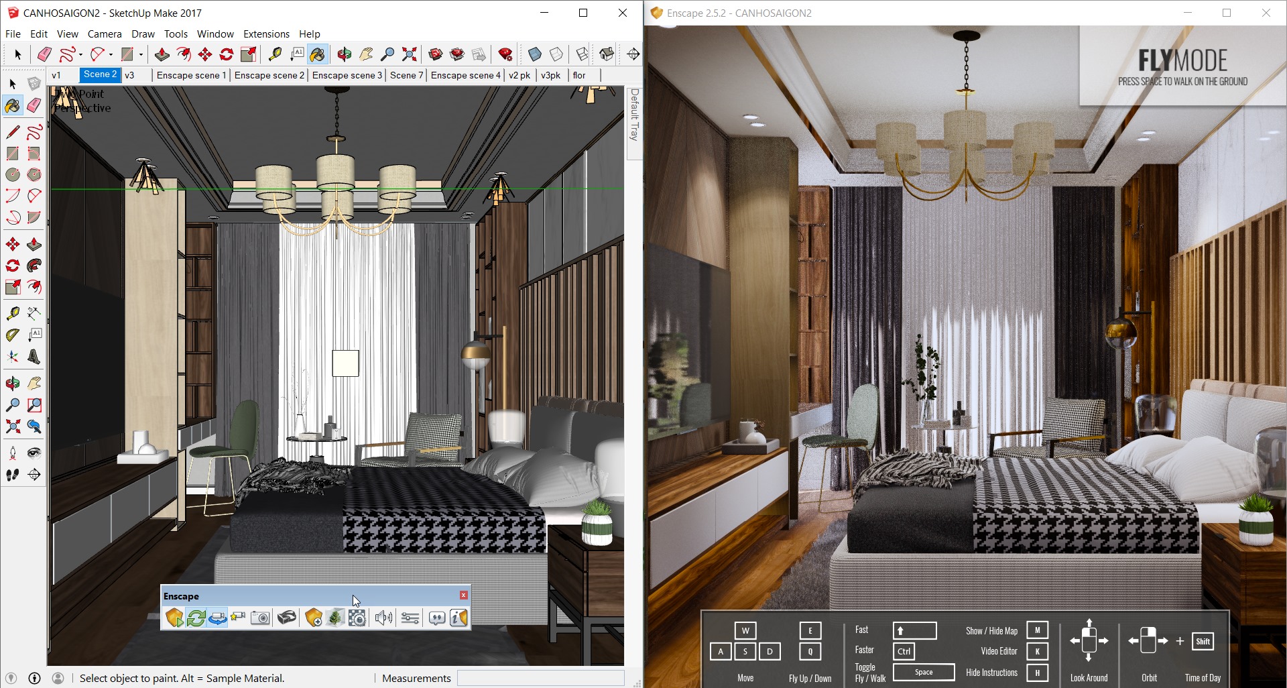Click the Enscape Create View star-camera icon
Screen dimensions: 1287x688
point(238,618)
